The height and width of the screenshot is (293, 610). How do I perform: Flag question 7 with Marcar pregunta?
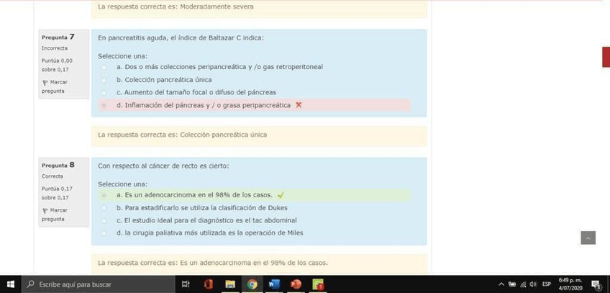pyautogui.click(x=55, y=87)
